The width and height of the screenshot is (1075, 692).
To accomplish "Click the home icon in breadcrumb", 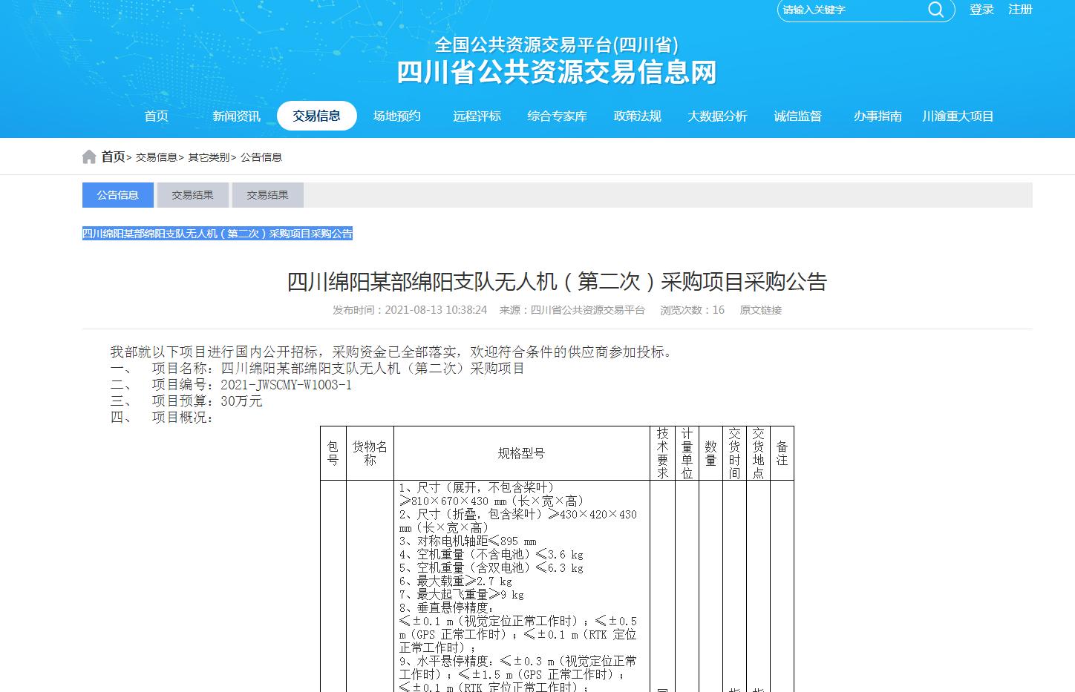I will pos(89,157).
